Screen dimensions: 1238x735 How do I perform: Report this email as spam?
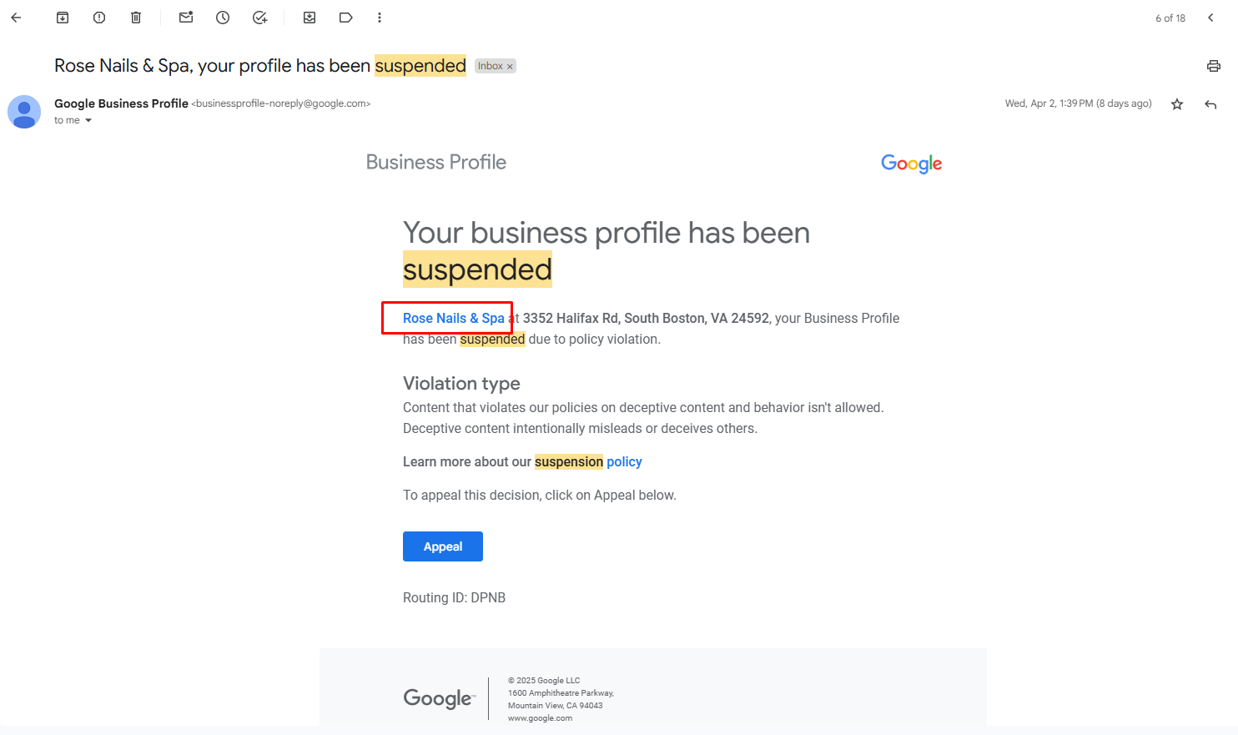tap(99, 18)
